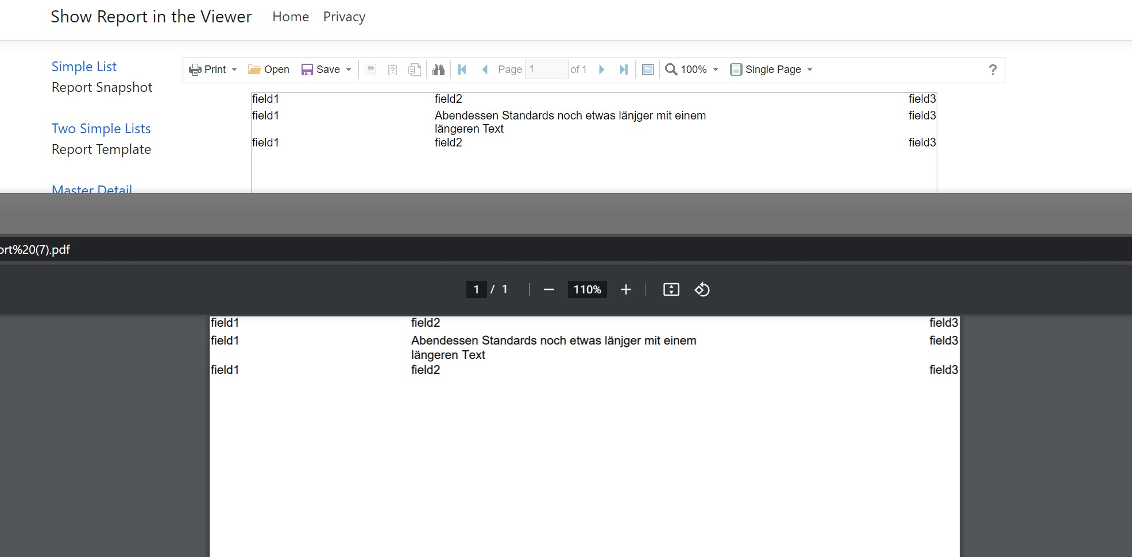
Task: Click the question mark About icon
Action: 993,70
